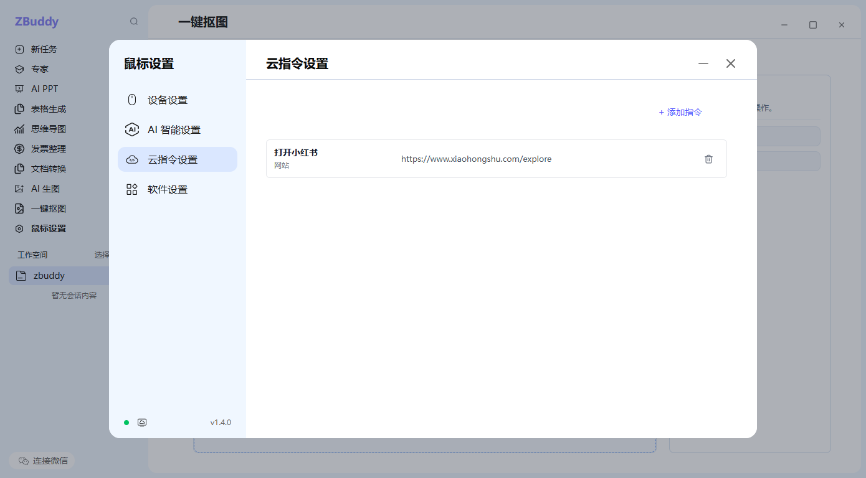The width and height of the screenshot is (866, 478).
Task: Click the 网站 type label
Action: (x=282, y=166)
